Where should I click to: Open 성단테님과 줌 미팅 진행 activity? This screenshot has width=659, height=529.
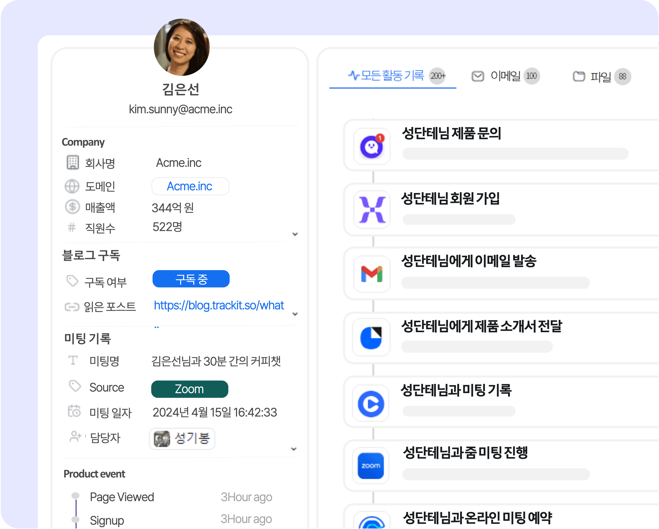pos(501,466)
